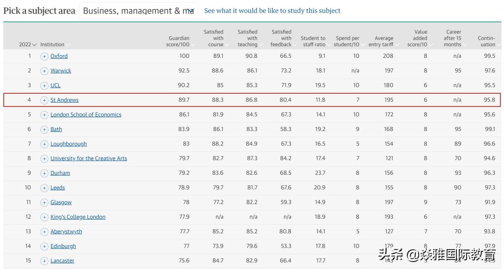504x269 pixels.
Task: Select LSE's average entry tariff 172
Action: (x=389, y=115)
